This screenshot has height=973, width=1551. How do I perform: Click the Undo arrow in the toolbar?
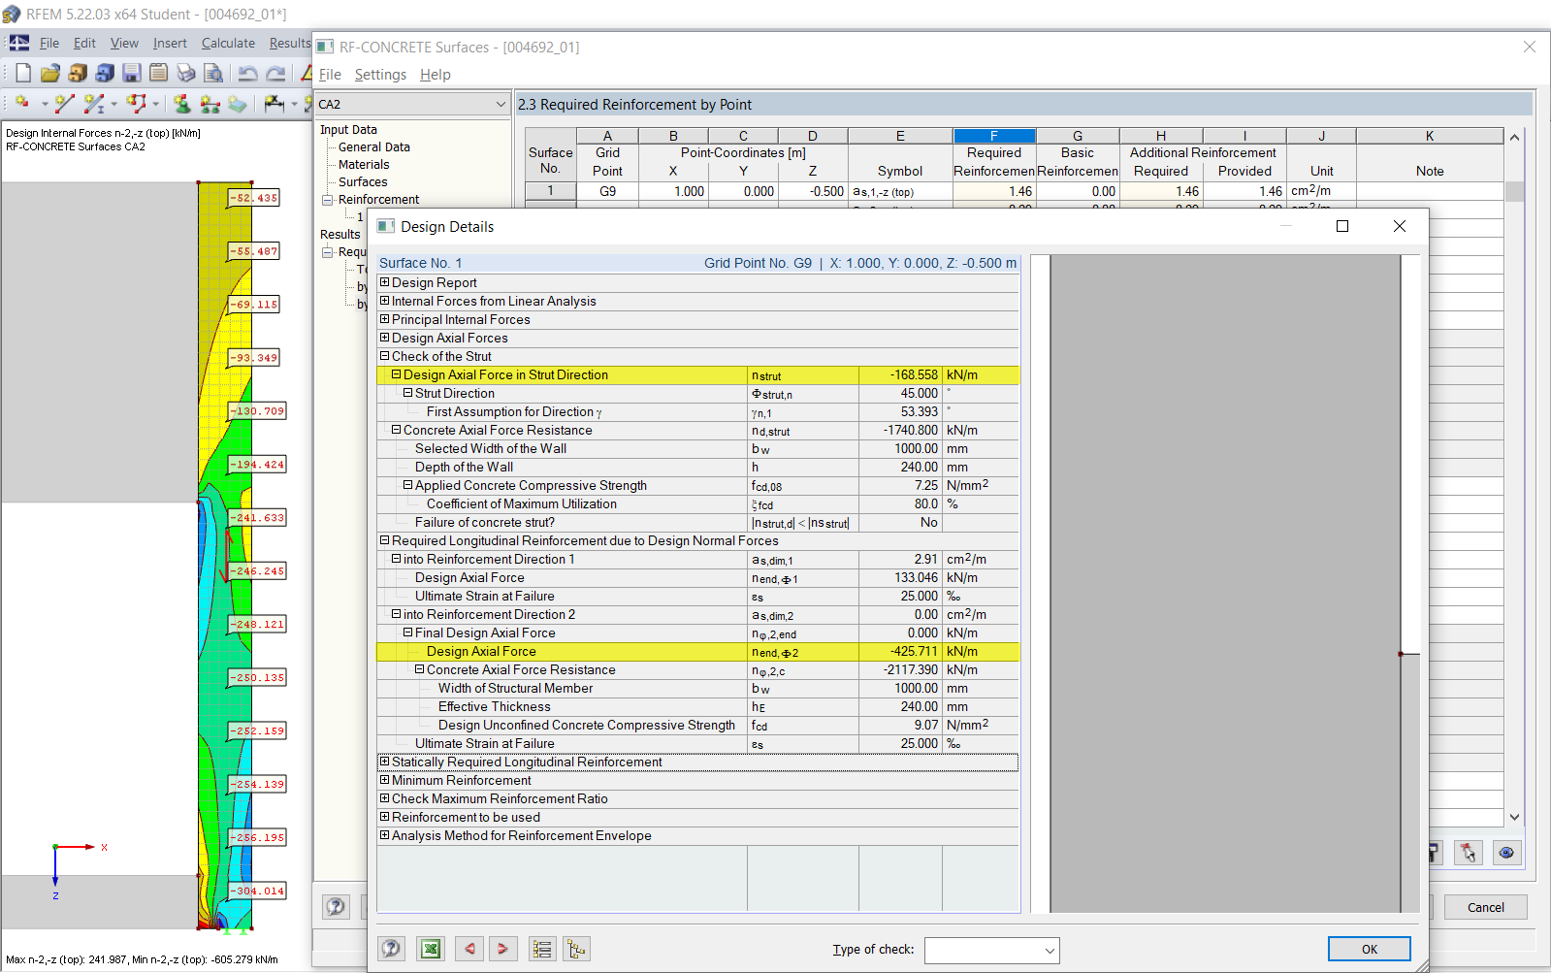point(247,73)
